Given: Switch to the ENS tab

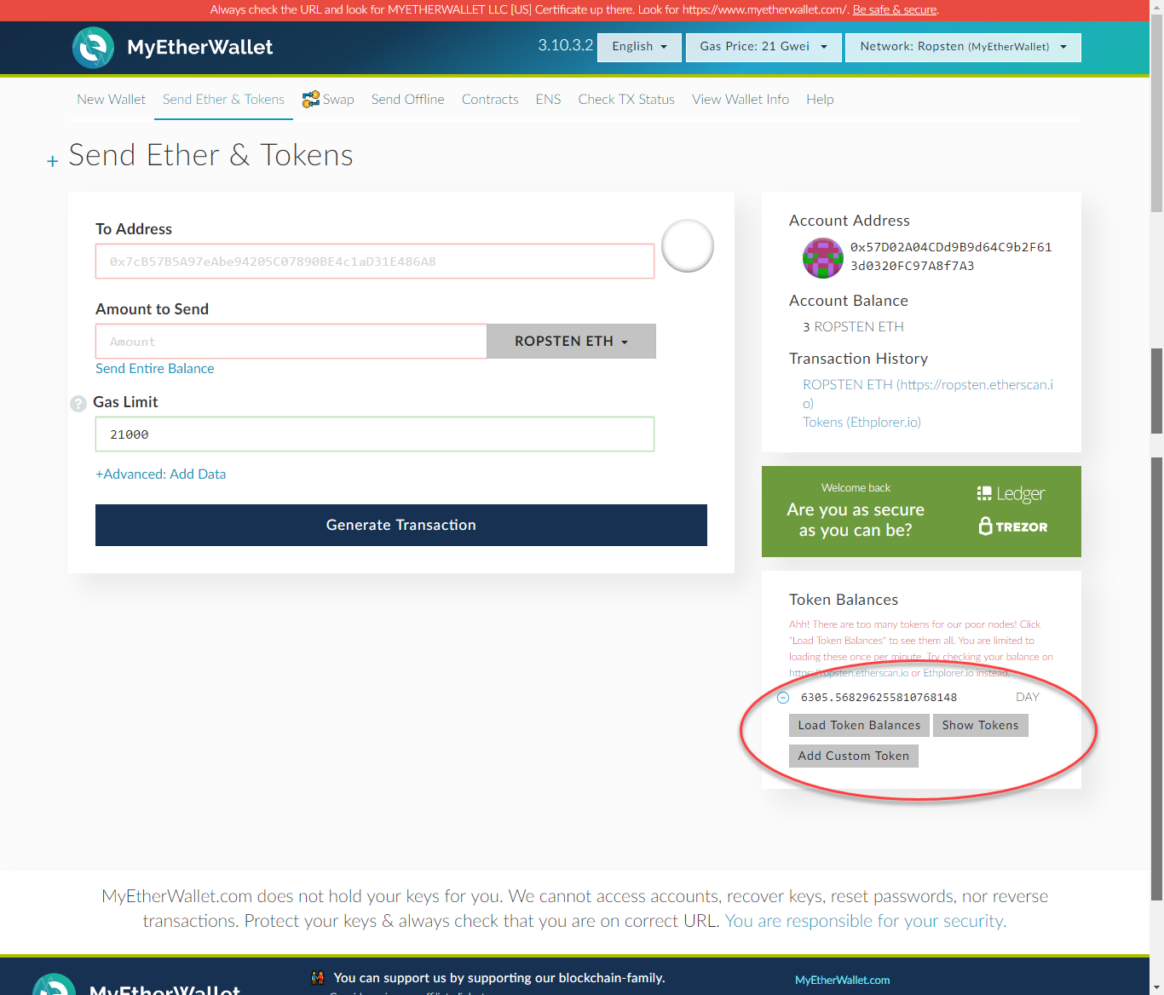Looking at the screenshot, I should coord(549,100).
